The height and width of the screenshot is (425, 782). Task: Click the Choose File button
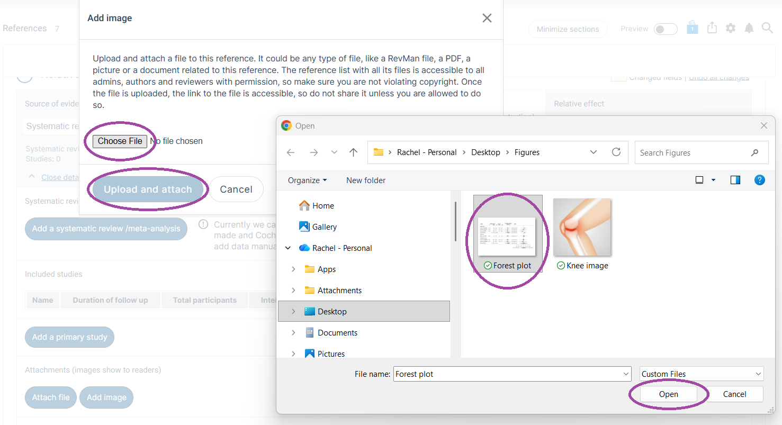[x=120, y=141]
